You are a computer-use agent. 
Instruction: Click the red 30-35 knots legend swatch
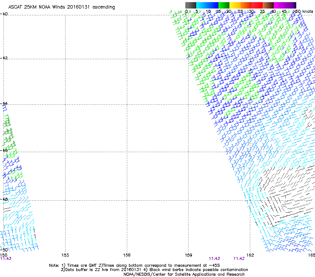pos(257,5)
